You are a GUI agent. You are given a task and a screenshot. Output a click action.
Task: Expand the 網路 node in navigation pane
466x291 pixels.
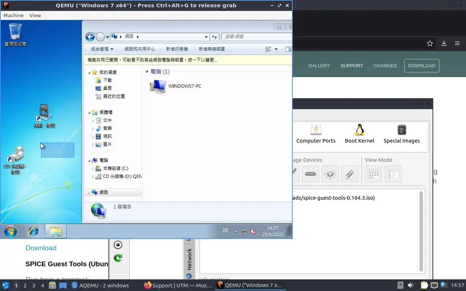click(x=89, y=193)
